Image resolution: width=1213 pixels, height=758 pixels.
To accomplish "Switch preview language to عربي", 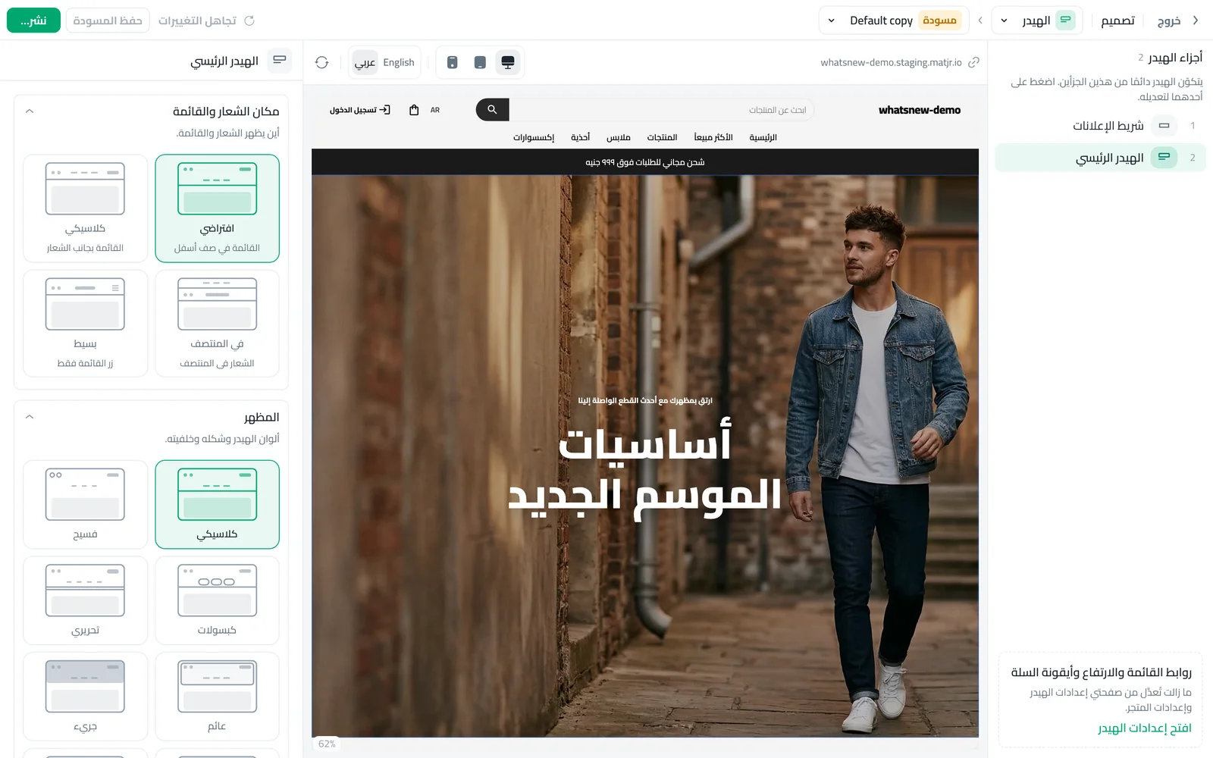I will [x=365, y=62].
